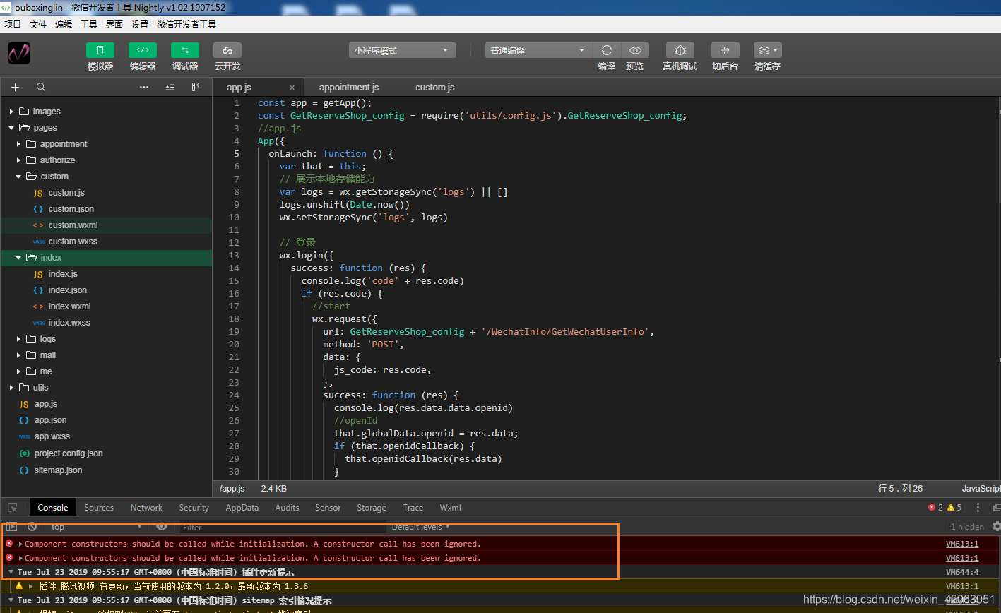Click the project avatar logo
1001x613 pixels.
point(19,53)
